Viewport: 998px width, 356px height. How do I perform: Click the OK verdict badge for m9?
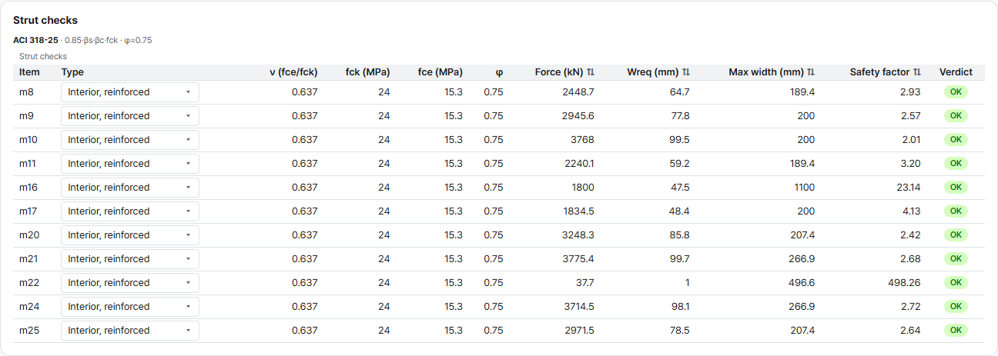pyautogui.click(x=956, y=116)
